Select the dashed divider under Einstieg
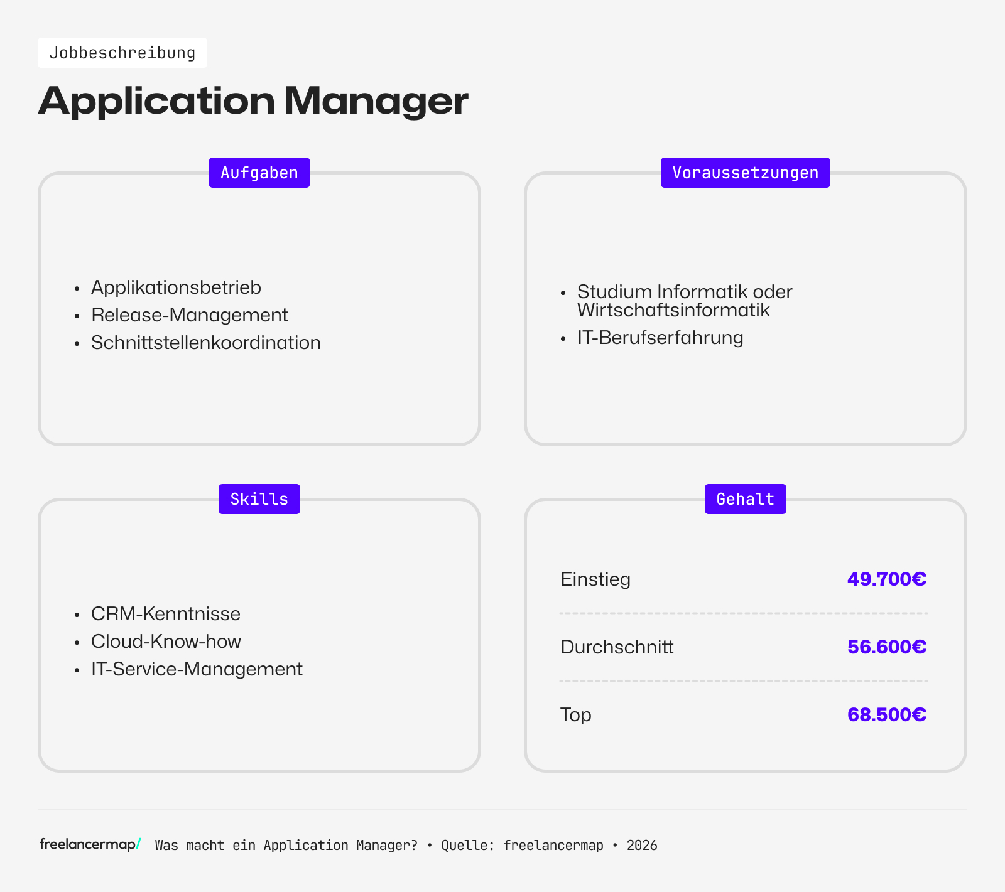Screen dimensions: 1005x892 tap(744, 613)
